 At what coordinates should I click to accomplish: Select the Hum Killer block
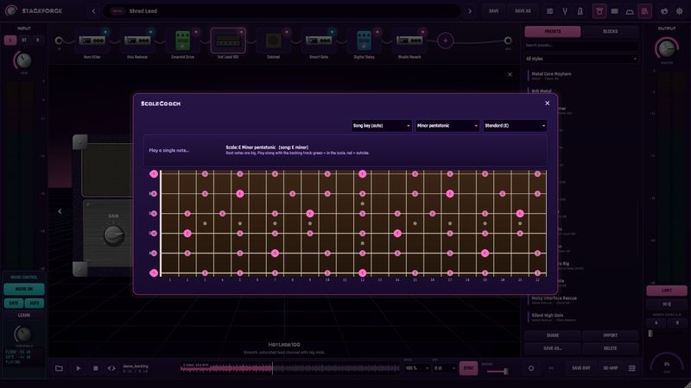[x=92, y=42]
